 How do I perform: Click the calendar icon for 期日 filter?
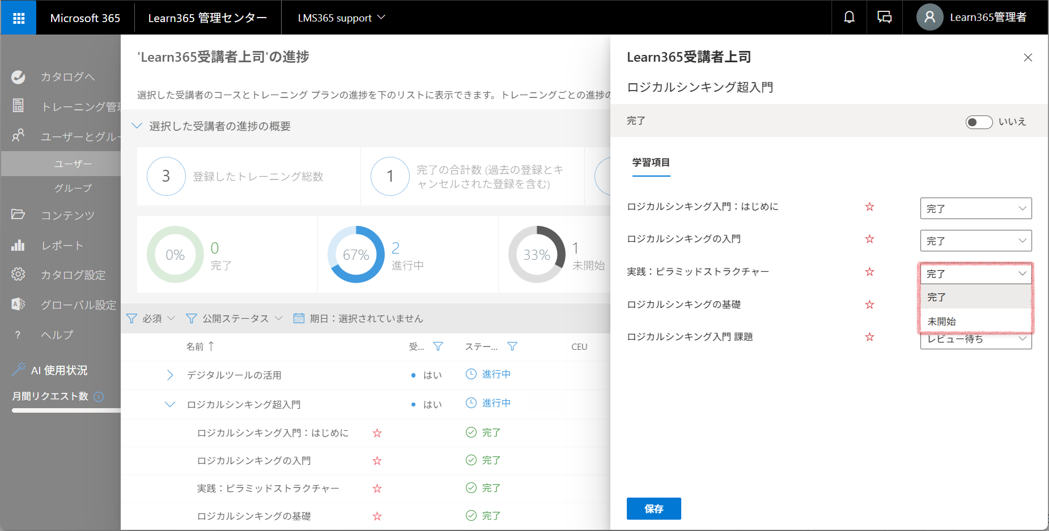[x=299, y=318]
